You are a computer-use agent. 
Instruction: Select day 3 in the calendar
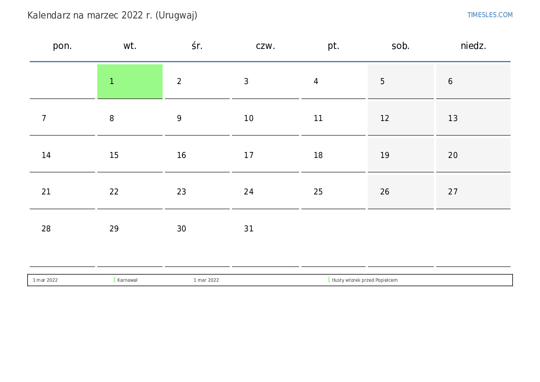coord(265,81)
